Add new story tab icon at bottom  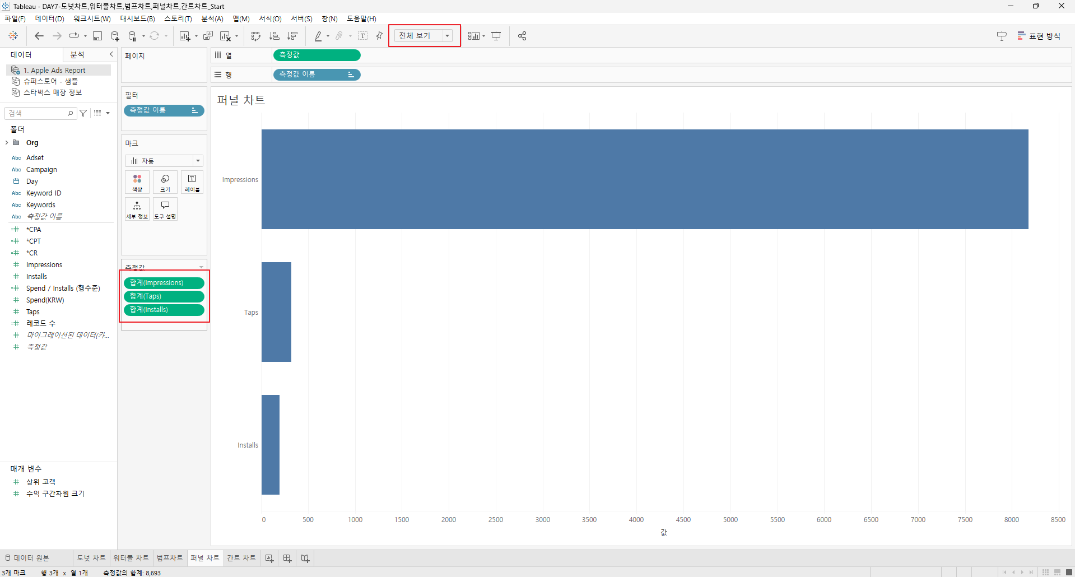pos(305,558)
